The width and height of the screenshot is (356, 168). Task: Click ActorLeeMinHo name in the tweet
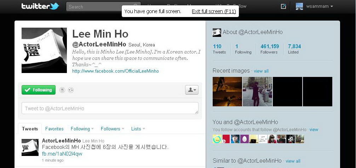(61, 141)
